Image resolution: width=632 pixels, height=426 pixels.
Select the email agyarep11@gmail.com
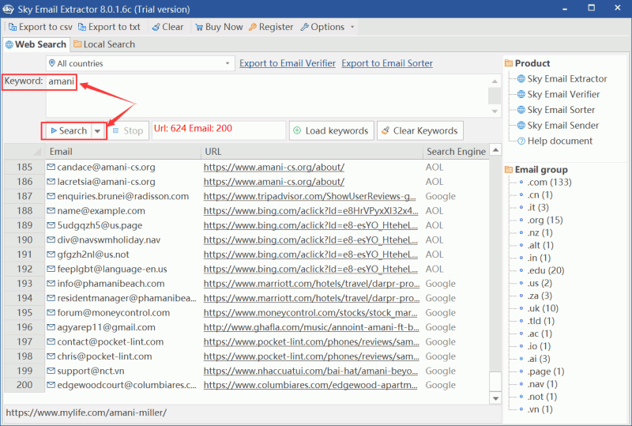tap(106, 327)
